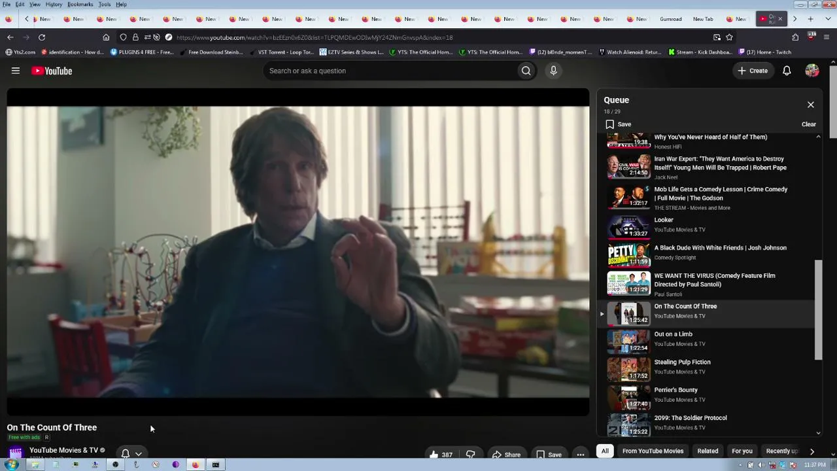Screen dimensions: 837x471
Task: Open a new browser tab with the plus
Action: coord(810,19)
